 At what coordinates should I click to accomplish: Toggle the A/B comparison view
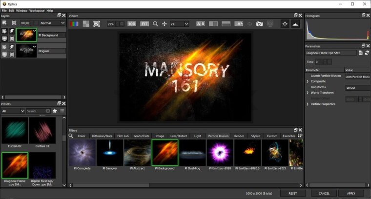coord(201,23)
